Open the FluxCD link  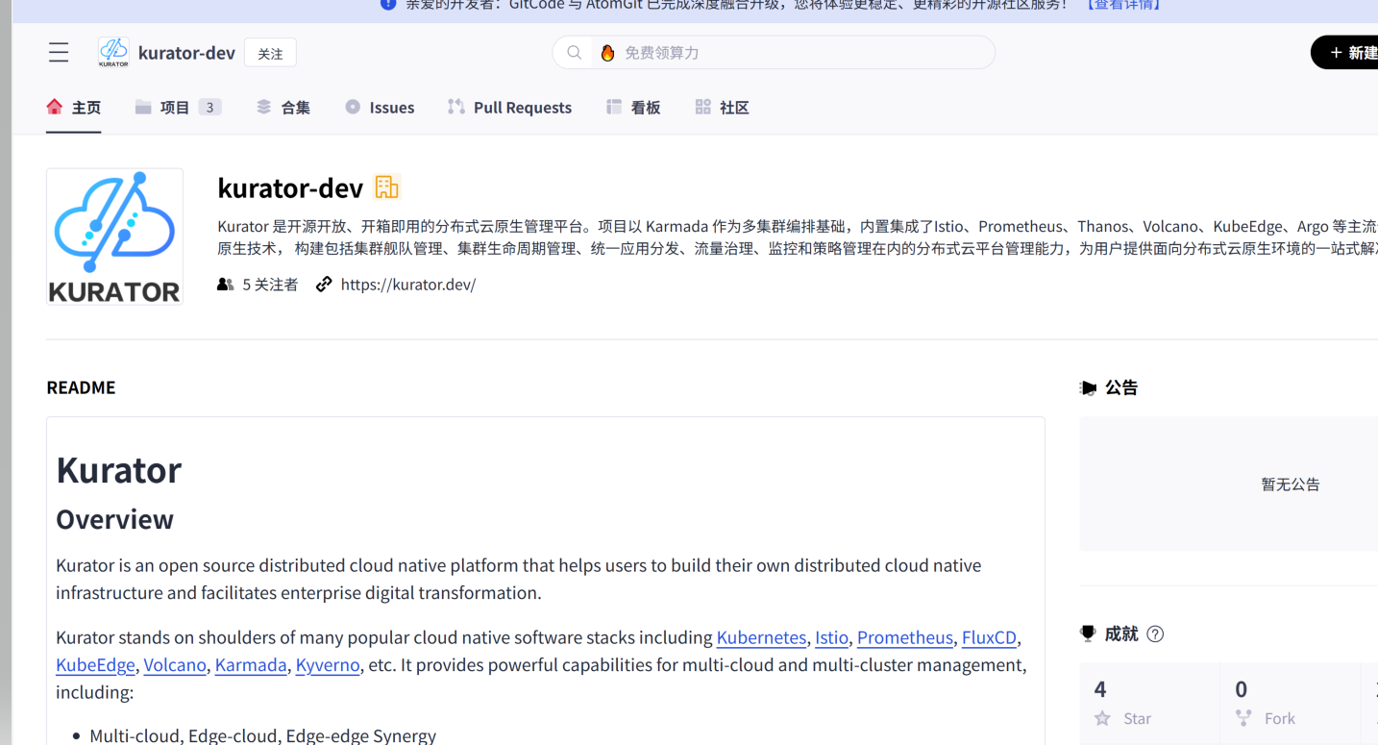989,637
